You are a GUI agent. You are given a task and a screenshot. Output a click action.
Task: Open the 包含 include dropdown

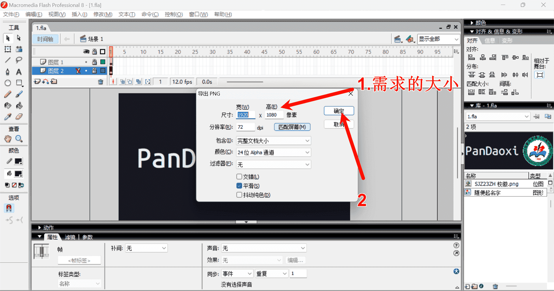273,141
